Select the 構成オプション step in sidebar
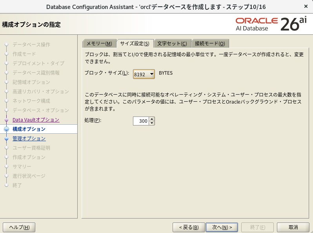 pos(29,129)
